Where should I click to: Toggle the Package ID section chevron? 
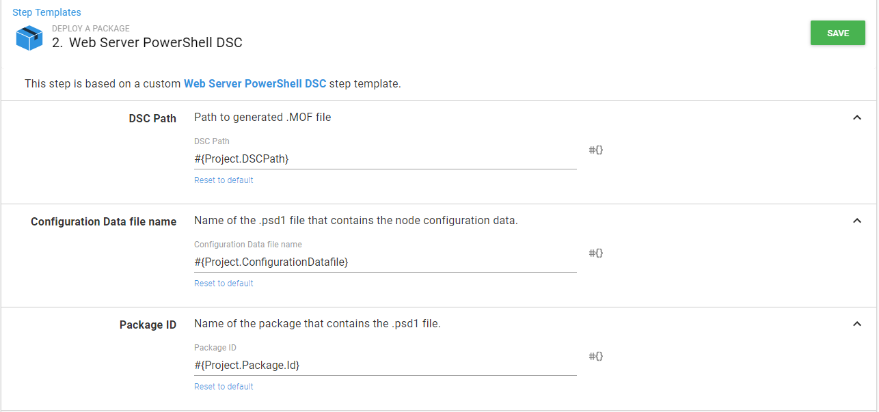[x=857, y=324]
